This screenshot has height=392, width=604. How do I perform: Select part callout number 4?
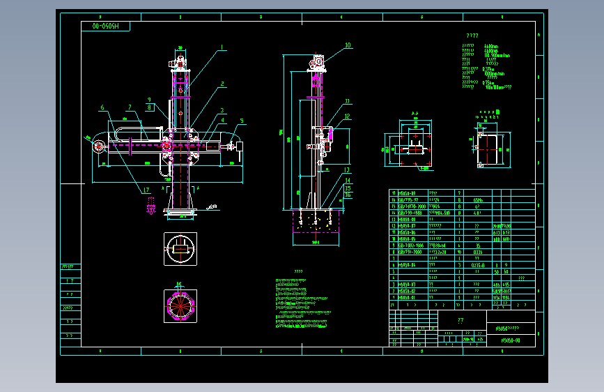pyautogui.click(x=222, y=120)
